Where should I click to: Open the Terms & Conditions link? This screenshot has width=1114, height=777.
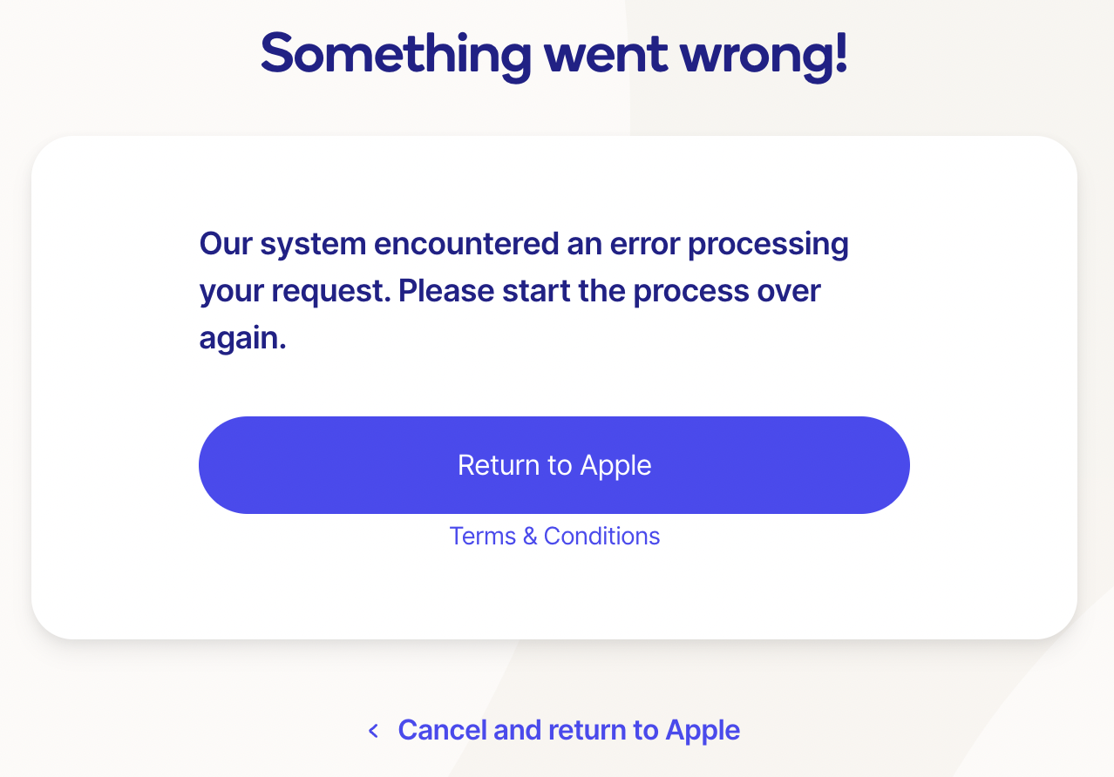click(x=554, y=536)
